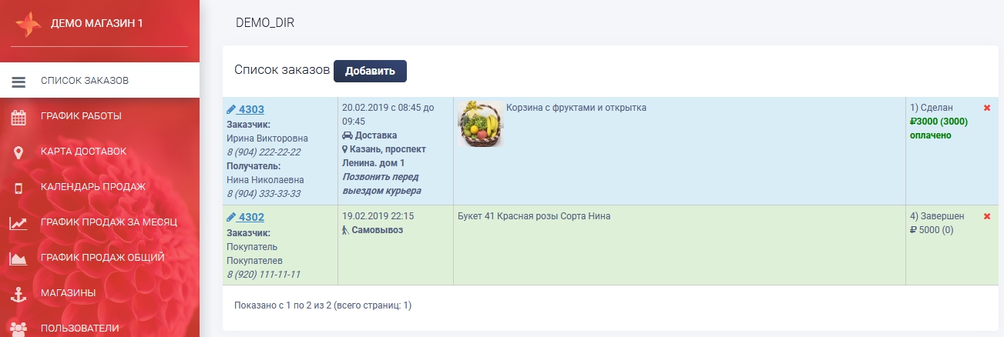Click the people icon for Пользователи
Image resolution: width=1004 pixels, height=337 pixels.
tap(18, 328)
